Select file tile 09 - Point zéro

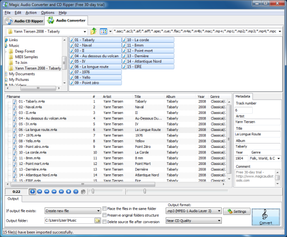[x=95, y=83]
